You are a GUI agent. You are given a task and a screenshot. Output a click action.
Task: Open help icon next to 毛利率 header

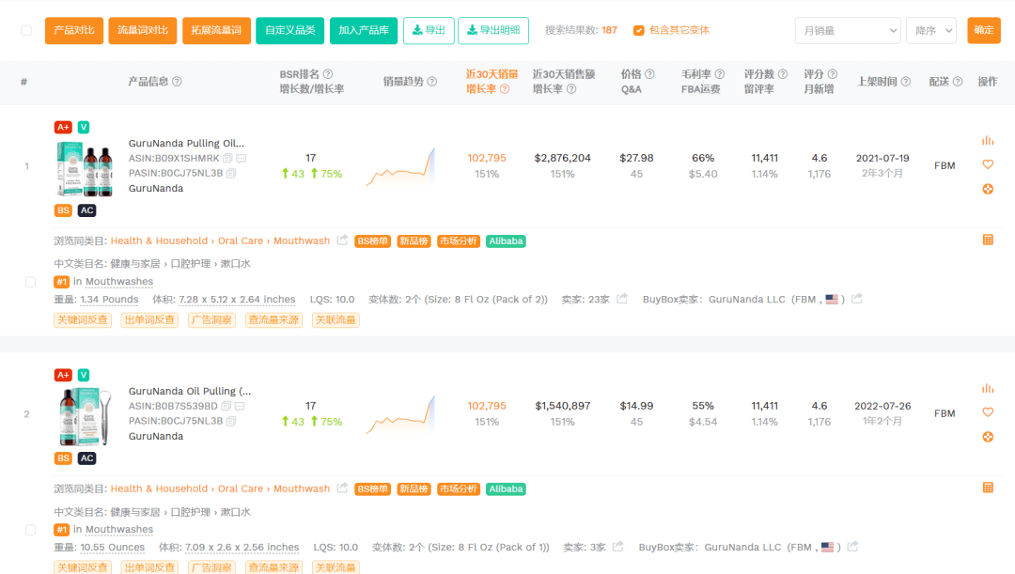(719, 74)
